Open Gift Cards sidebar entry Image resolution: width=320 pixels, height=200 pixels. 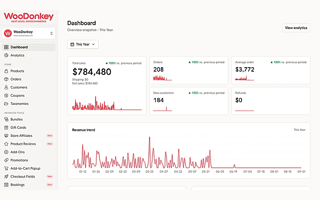pyautogui.click(x=29, y=128)
